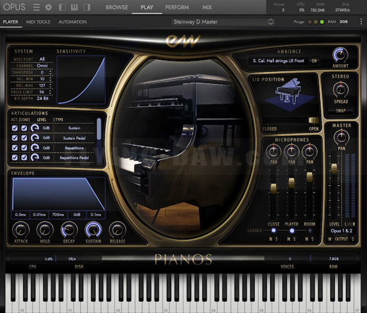Click the Room microphone Pan knob
367x313 pixels.
tap(309, 151)
